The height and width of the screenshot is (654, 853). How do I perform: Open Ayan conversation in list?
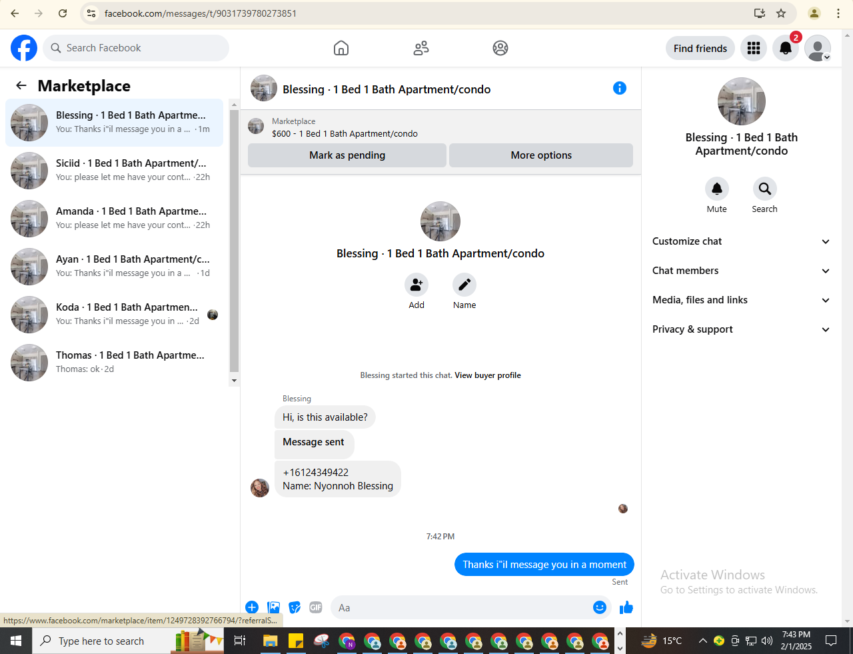pyautogui.click(x=115, y=267)
